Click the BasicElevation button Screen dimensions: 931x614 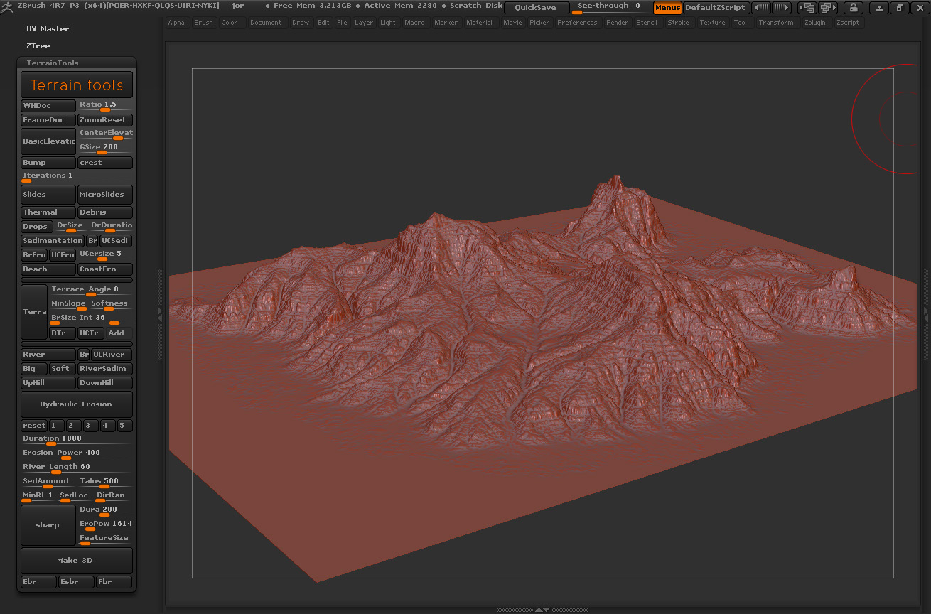coord(48,141)
